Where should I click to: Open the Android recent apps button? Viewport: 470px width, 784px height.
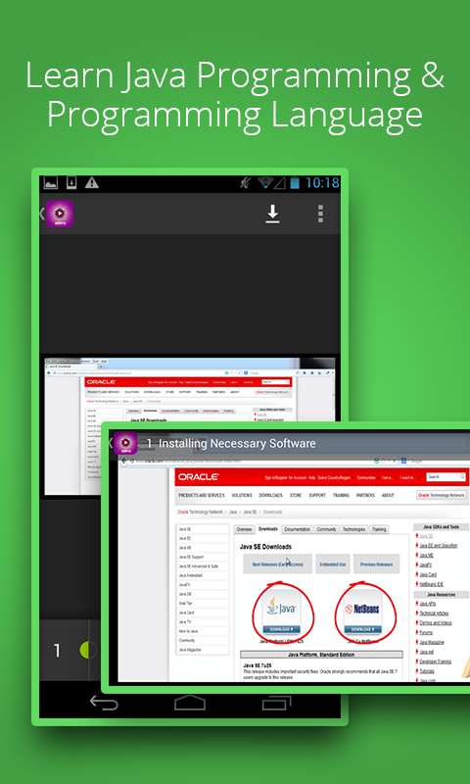point(277,703)
